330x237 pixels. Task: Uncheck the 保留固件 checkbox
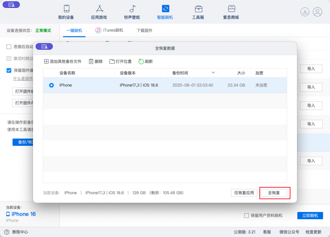click(9, 70)
